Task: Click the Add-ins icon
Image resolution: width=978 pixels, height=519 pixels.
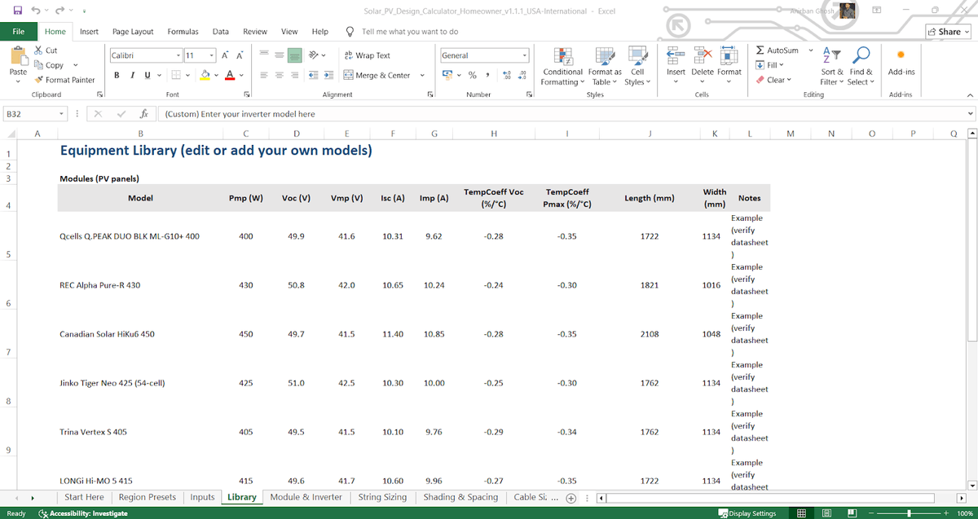Action: [901, 55]
